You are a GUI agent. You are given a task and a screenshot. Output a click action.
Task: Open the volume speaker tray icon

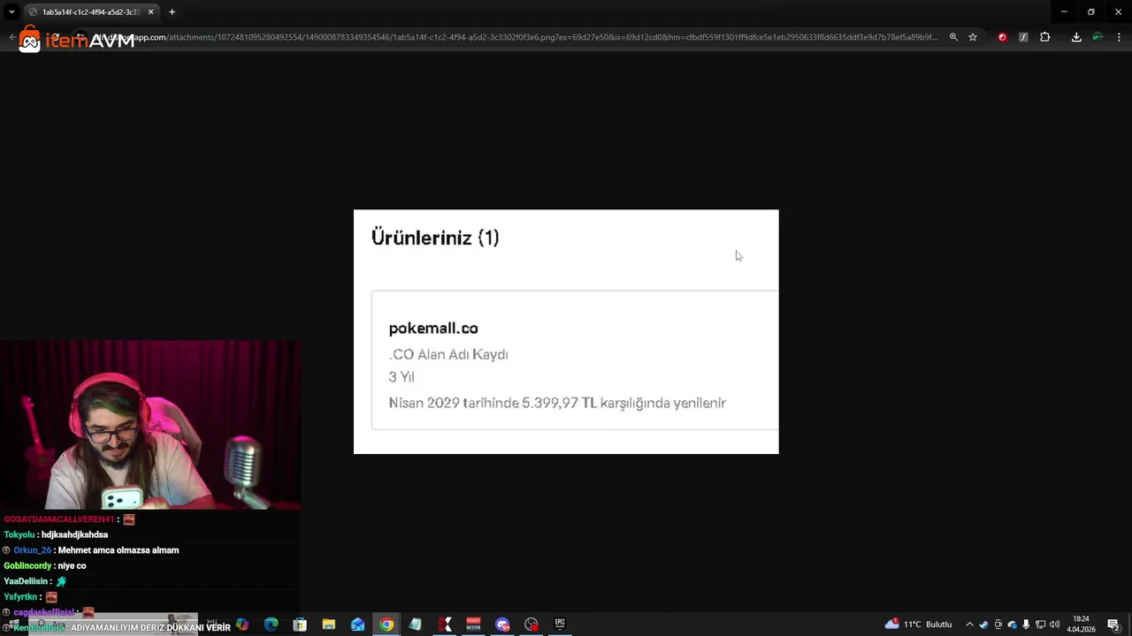1054,625
